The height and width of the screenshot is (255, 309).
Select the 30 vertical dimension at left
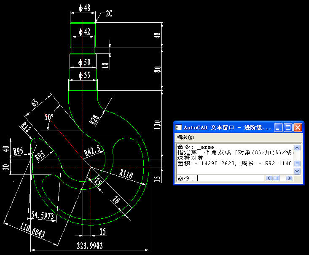(6, 167)
